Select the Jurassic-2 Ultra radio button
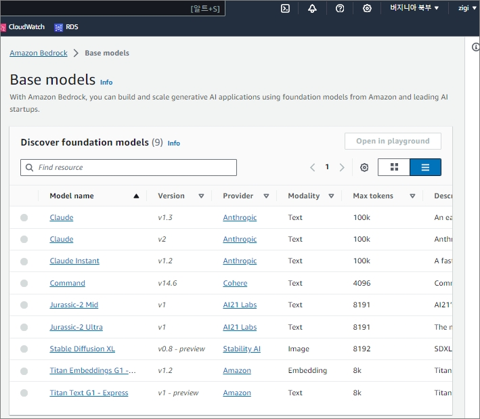The width and height of the screenshot is (480, 419). (24, 328)
